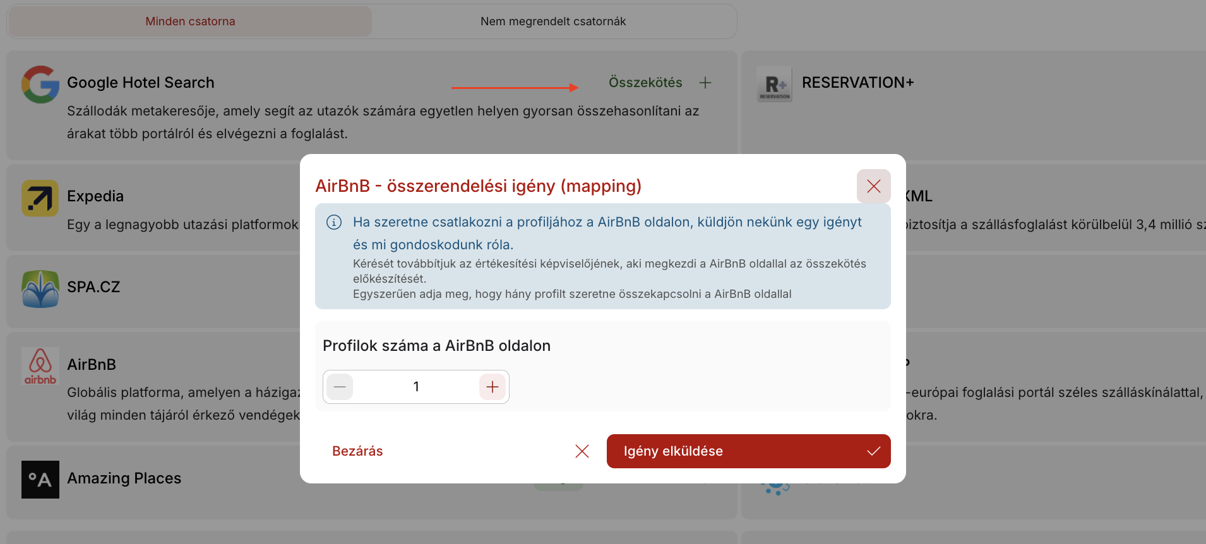Close the AirBnB mapping dialog
Viewport: 1206px width, 544px height.
[x=873, y=186]
